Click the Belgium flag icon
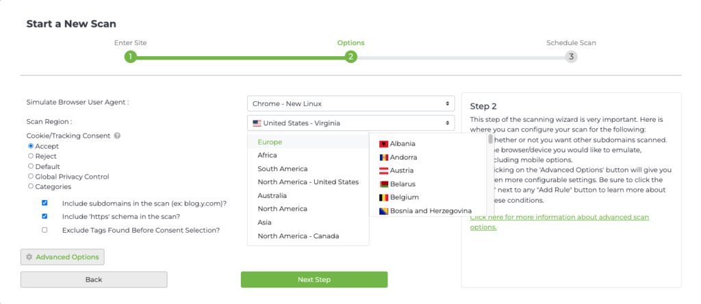This screenshot has height=304, width=701. (x=383, y=198)
